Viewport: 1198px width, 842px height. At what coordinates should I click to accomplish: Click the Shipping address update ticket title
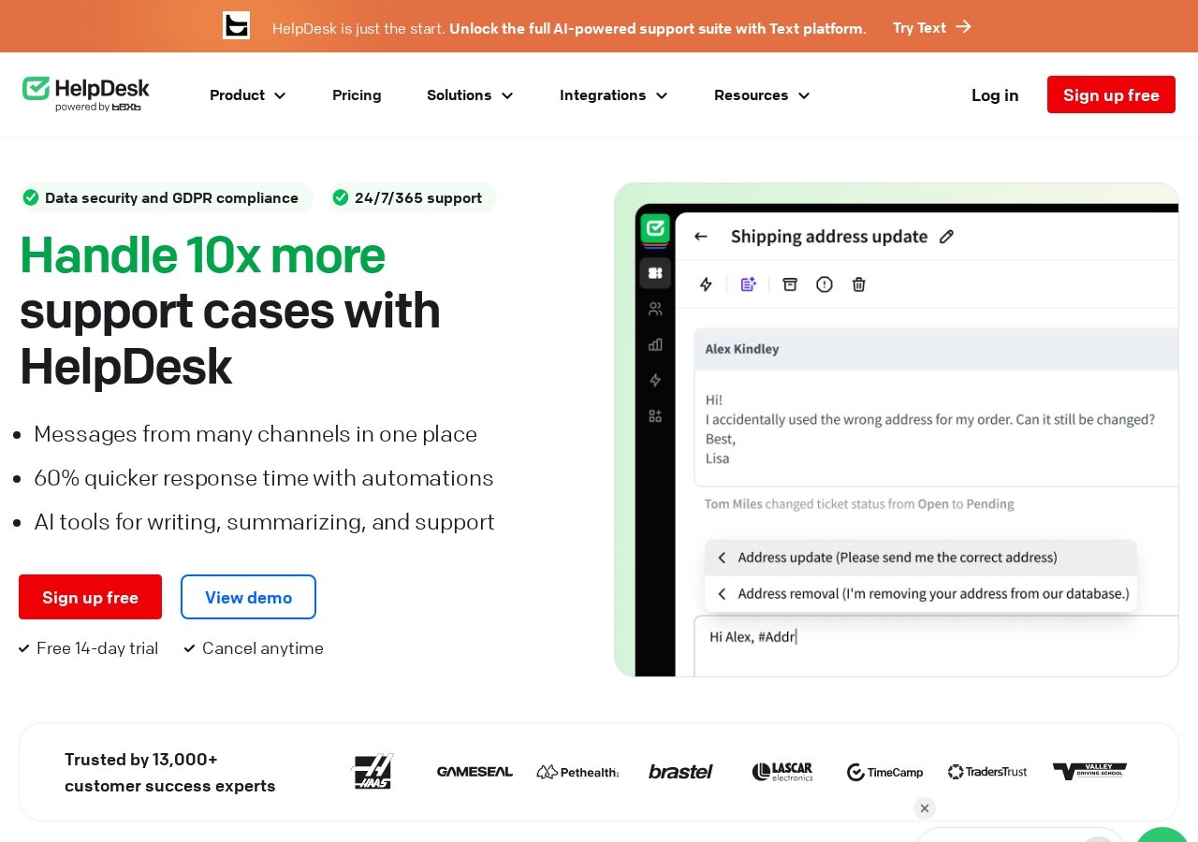(x=829, y=237)
